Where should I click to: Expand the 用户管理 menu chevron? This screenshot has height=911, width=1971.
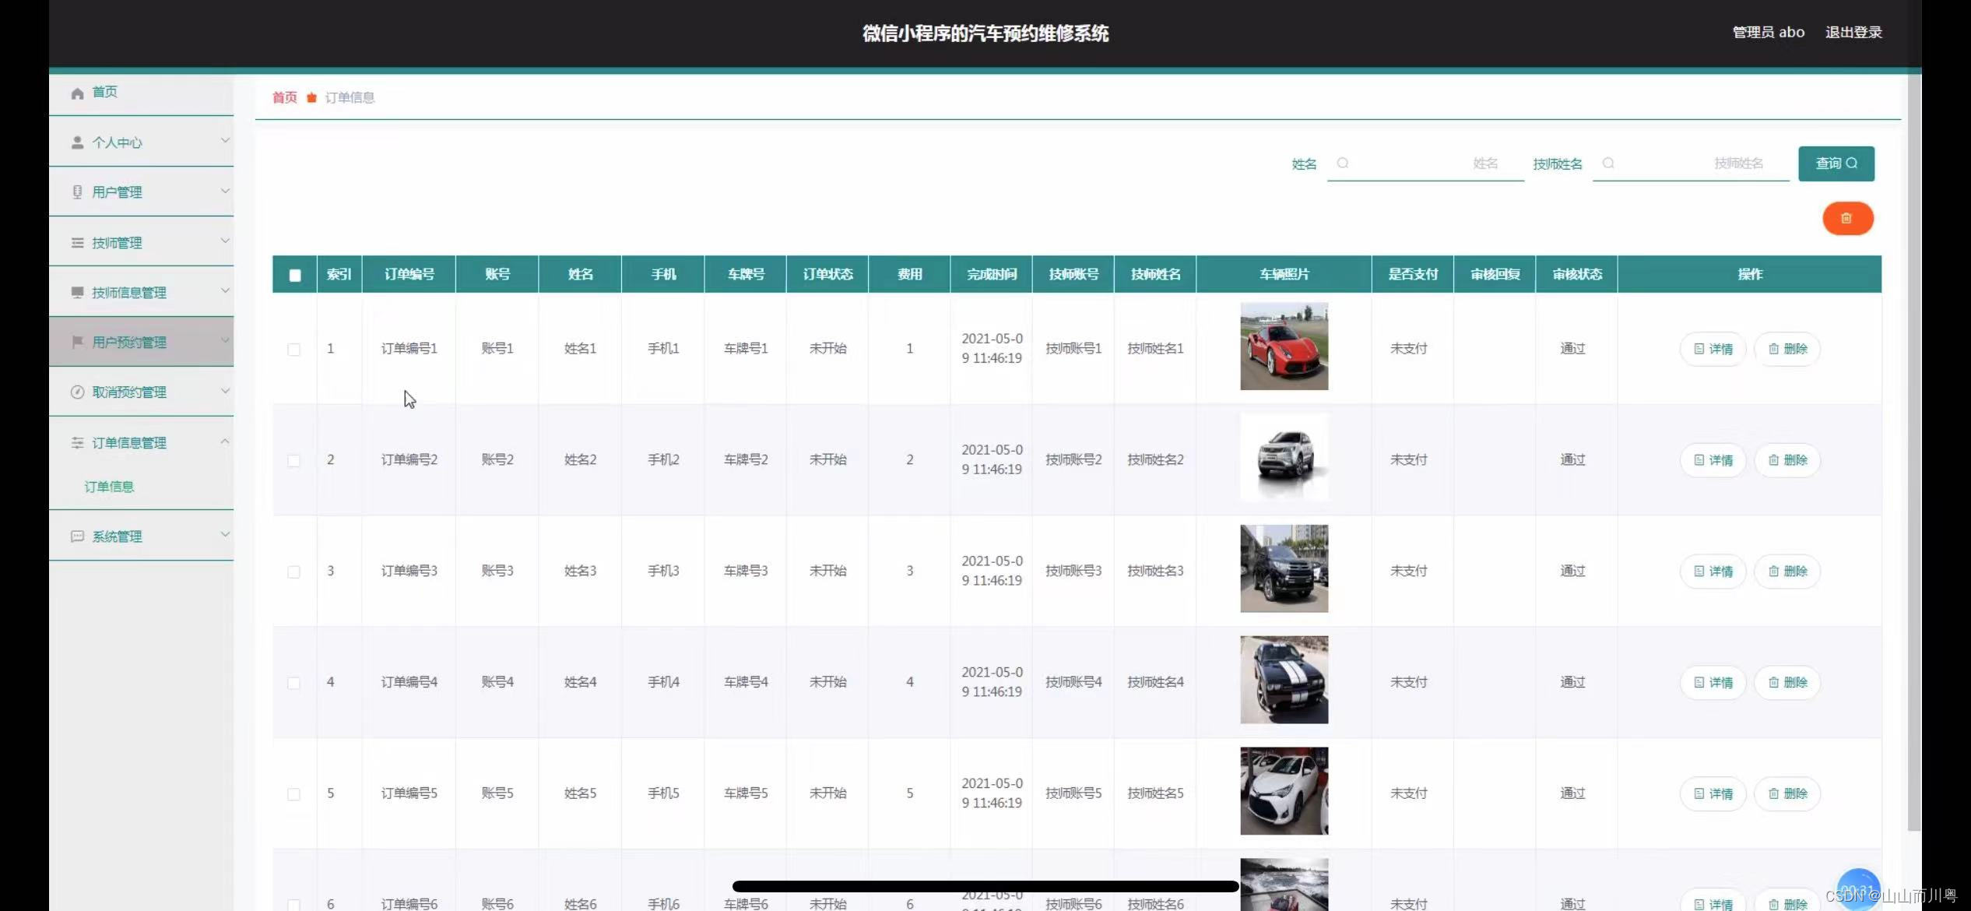pyautogui.click(x=225, y=191)
